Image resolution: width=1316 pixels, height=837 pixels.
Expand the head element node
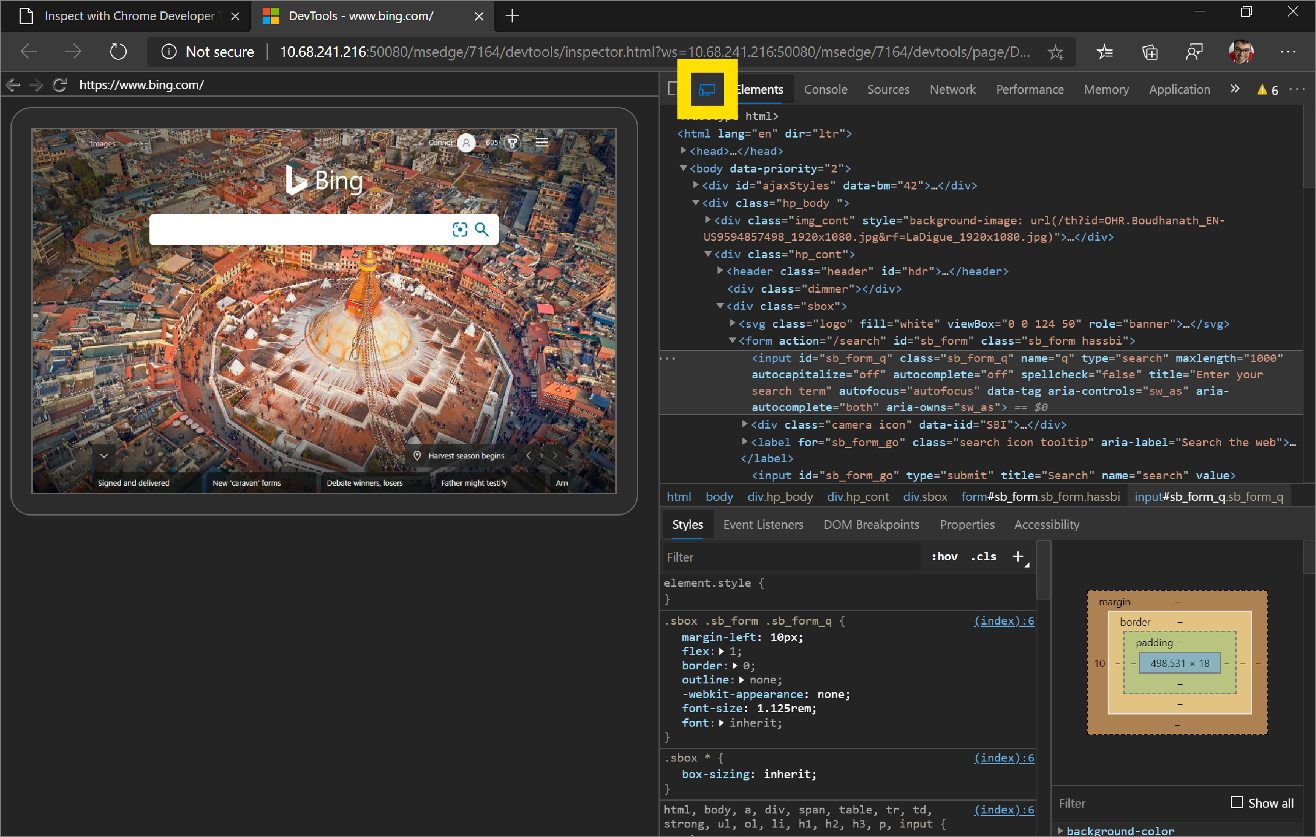pyautogui.click(x=682, y=151)
